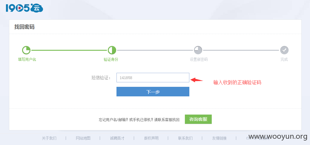Click the 设置新密码 step label

click(199, 59)
